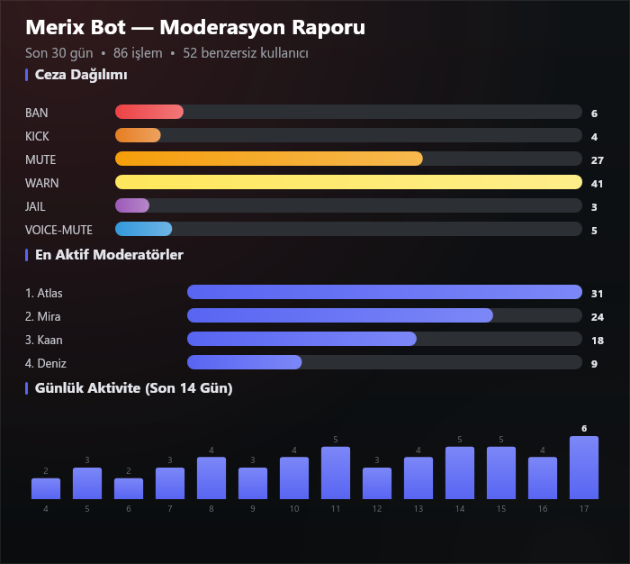Click the day 10 axis label
630x564 pixels.
(x=294, y=509)
